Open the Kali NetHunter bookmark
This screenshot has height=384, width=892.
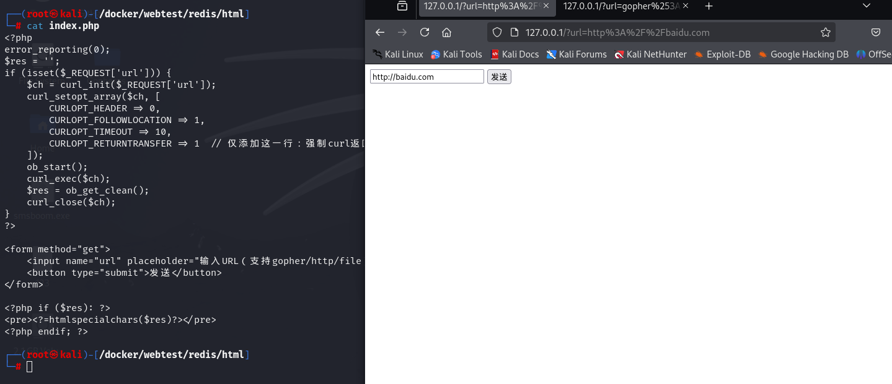click(650, 54)
